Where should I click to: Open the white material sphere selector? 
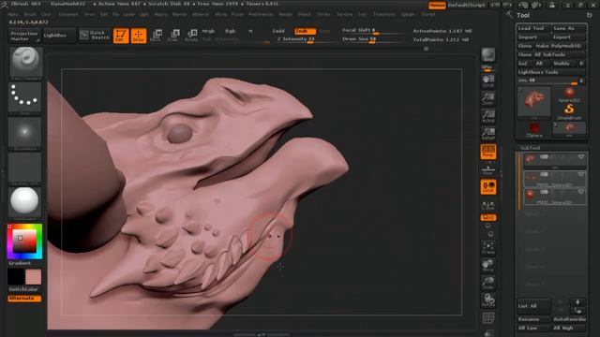point(25,202)
